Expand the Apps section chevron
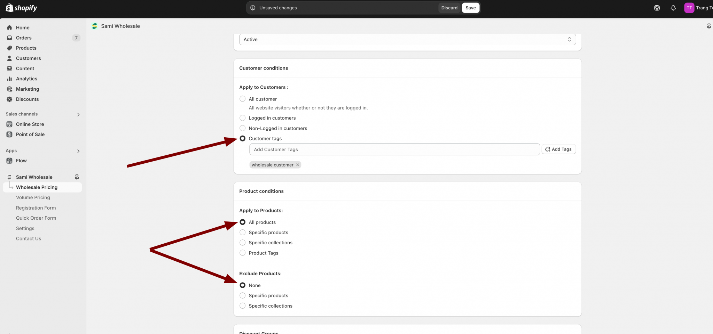The height and width of the screenshot is (334, 713). click(78, 151)
